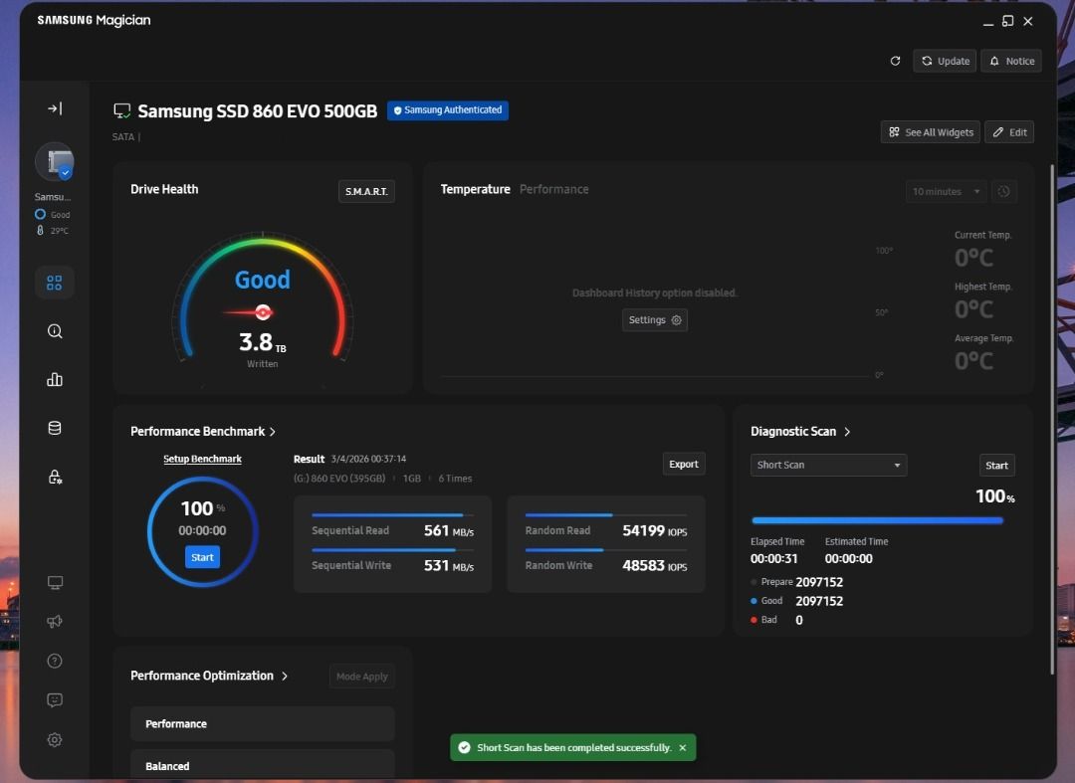Open the feedback chat bubble sidebar icon

click(55, 700)
